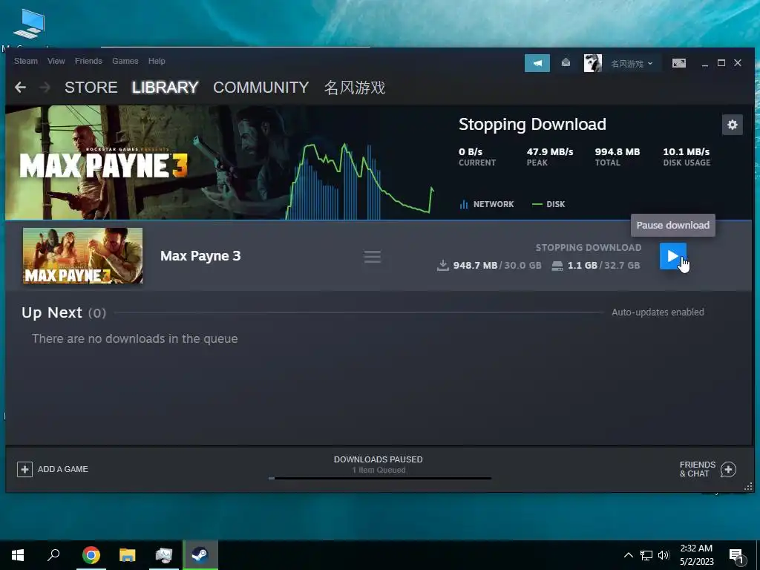The width and height of the screenshot is (760, 570).
Task: Click the user avatar picture
Action: [x=592, y=63]
